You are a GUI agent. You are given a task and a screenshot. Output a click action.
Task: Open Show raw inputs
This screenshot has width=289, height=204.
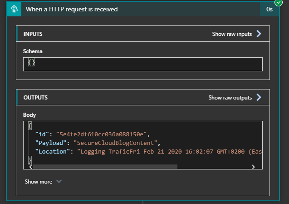pos(232,34)
